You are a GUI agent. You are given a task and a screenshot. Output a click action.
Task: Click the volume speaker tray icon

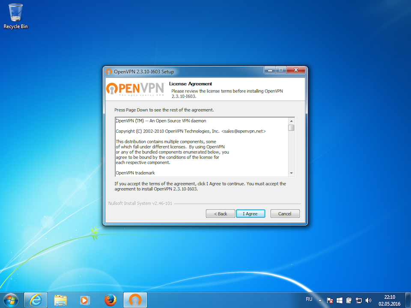coord(369,300)
